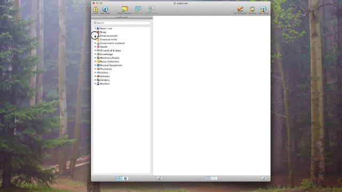Expand the Government related category

point(95,43)
